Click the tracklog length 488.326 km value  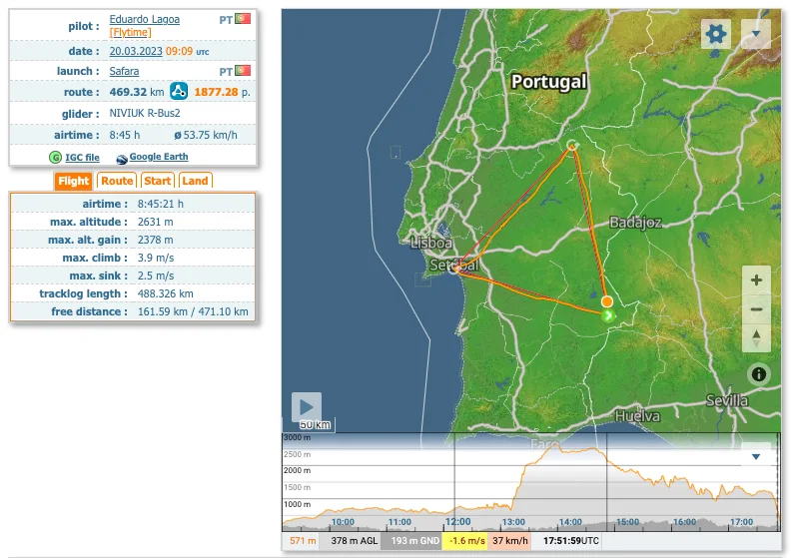pos(166,293)
